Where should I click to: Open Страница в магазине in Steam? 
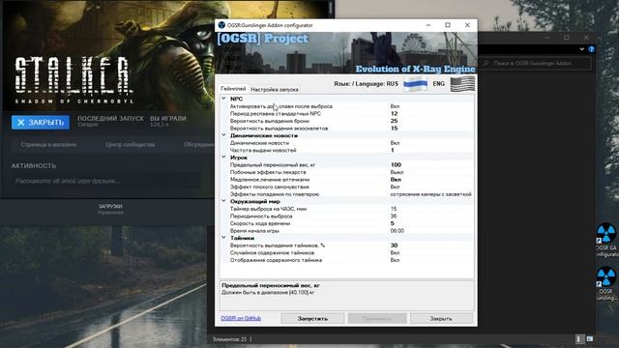tap(48, 145)
